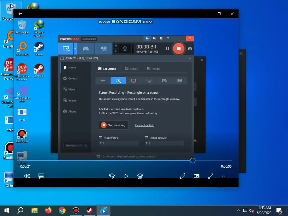Open the Images tab in Bandicam
Image resolution: width=288 pixels, height=216 pixels.
click(154, 69)
